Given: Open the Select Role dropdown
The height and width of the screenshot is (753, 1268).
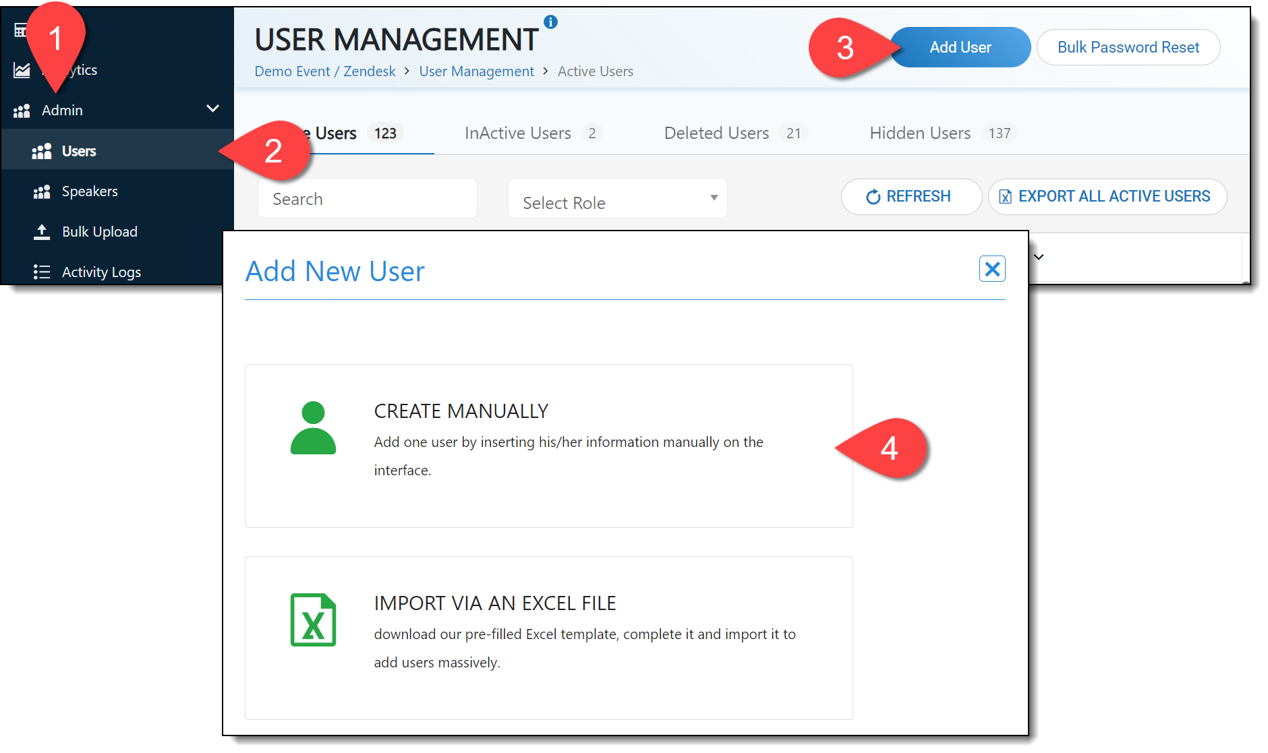Looking at the screenshot, I should (617, 199).
